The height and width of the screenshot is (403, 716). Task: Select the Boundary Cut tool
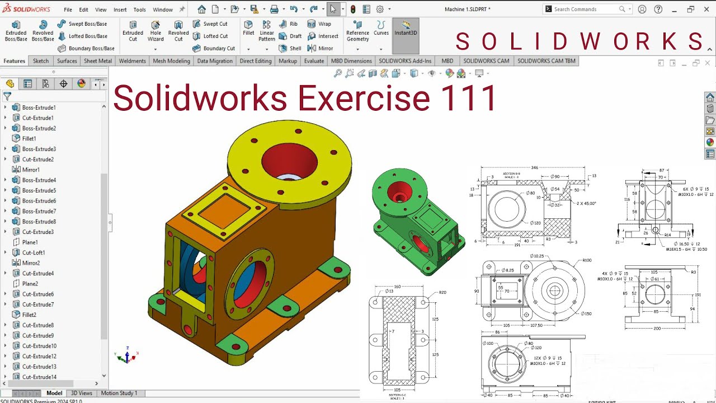point(214,49)
